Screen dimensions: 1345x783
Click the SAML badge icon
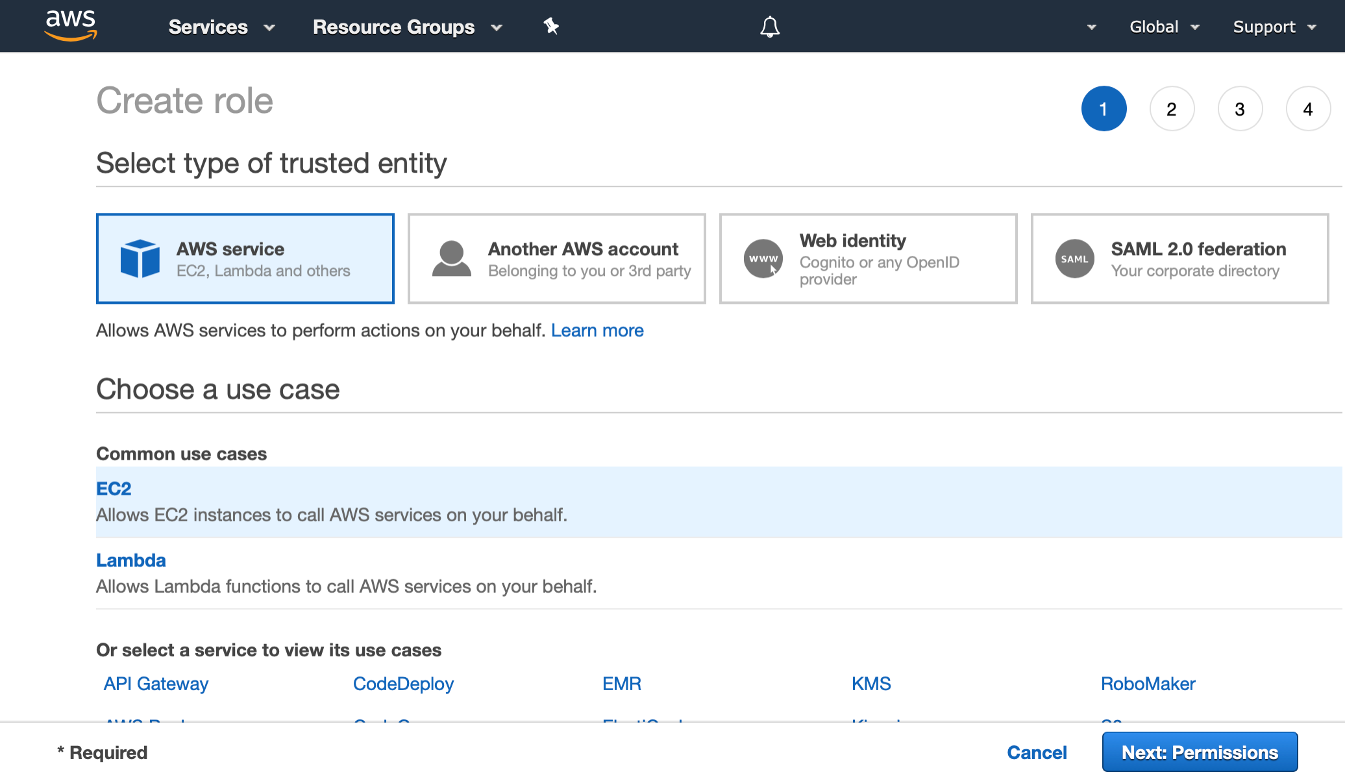coord(1074,258)
